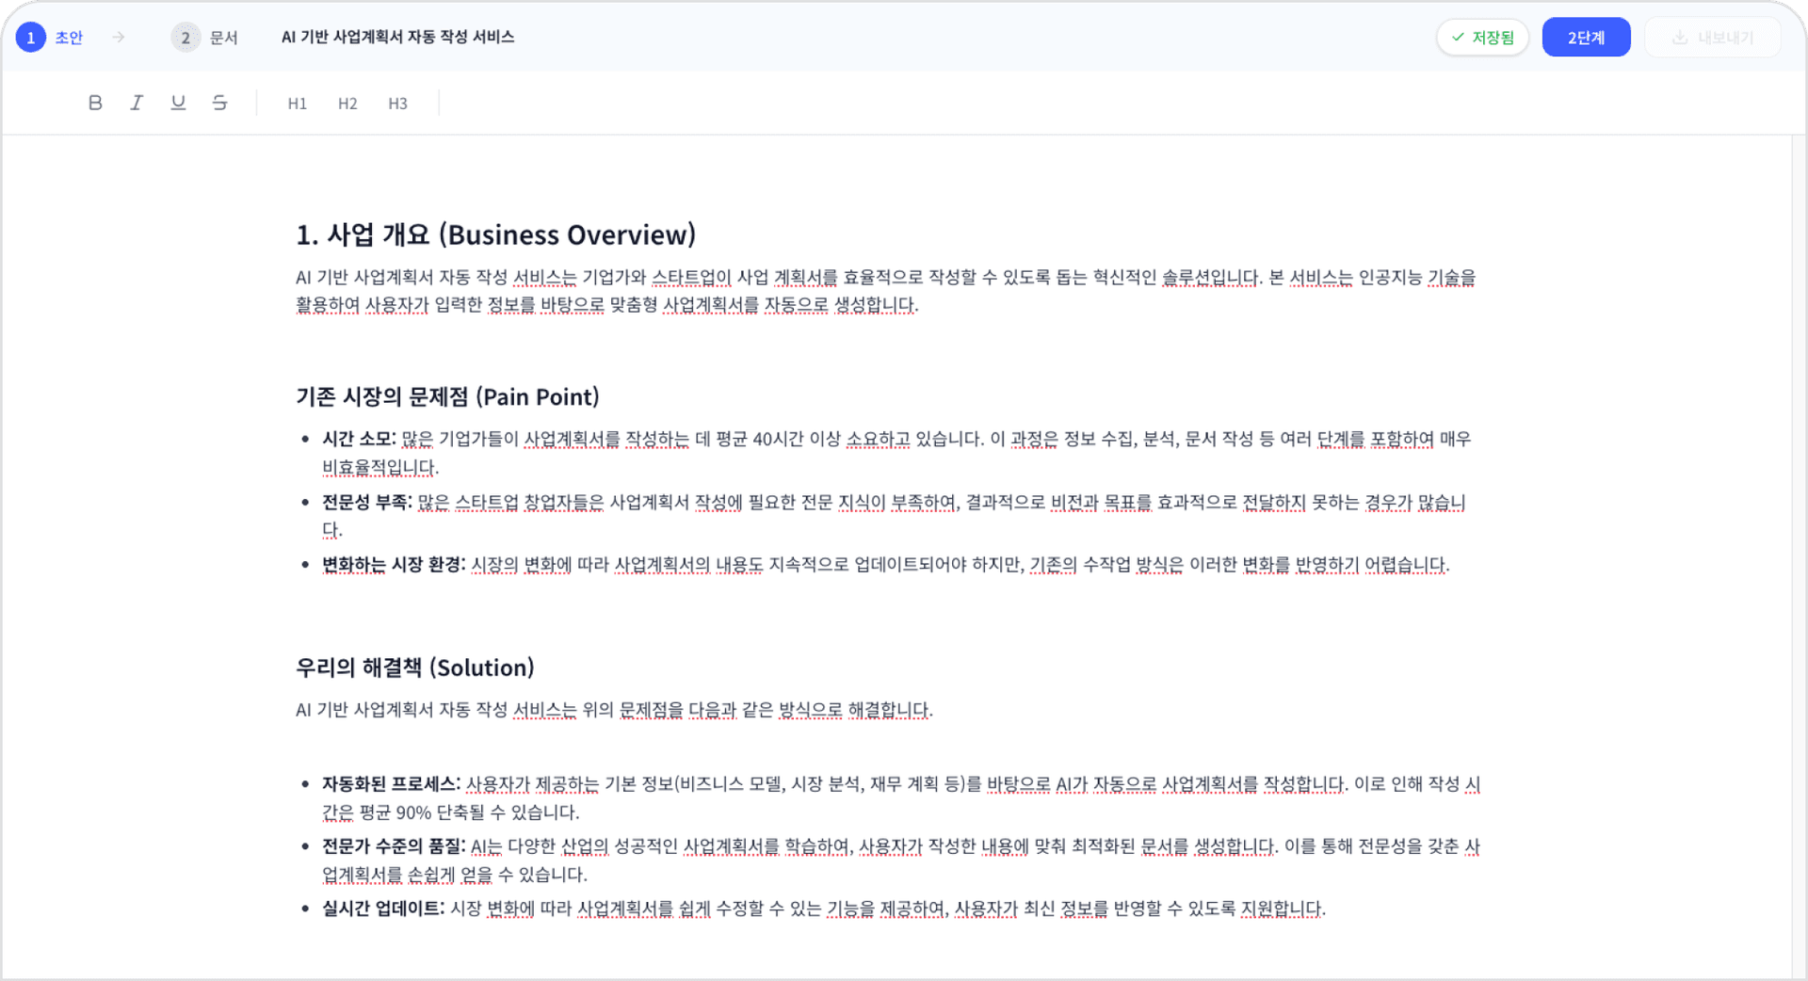Click the checkmark icon next to 저장됨
This screenshot has width=1808, height=981.
[1457, 37]
